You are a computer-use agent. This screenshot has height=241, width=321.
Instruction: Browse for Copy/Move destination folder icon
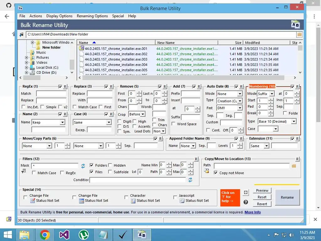[294, 166]
